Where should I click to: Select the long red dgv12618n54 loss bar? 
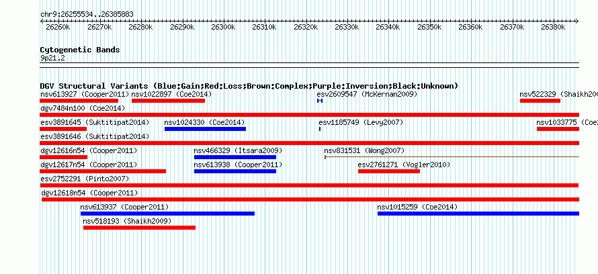coord(310,199)
